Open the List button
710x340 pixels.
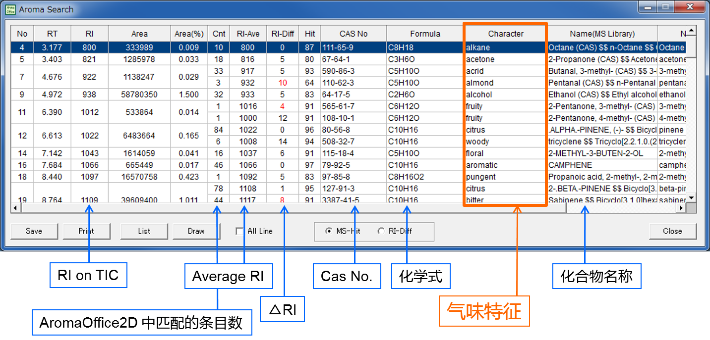pos(144,231)
